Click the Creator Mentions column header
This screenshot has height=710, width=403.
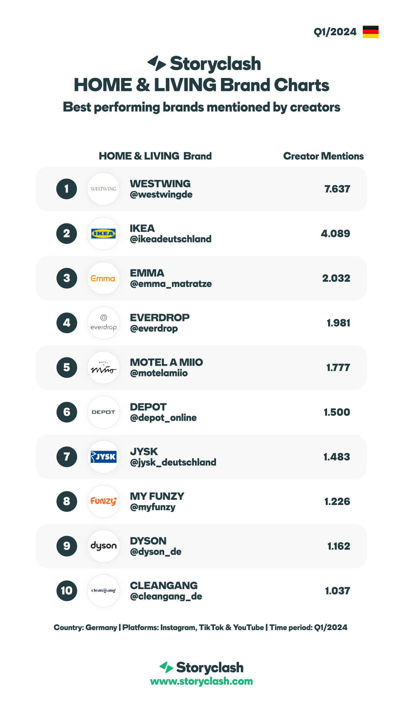(323, 156)
